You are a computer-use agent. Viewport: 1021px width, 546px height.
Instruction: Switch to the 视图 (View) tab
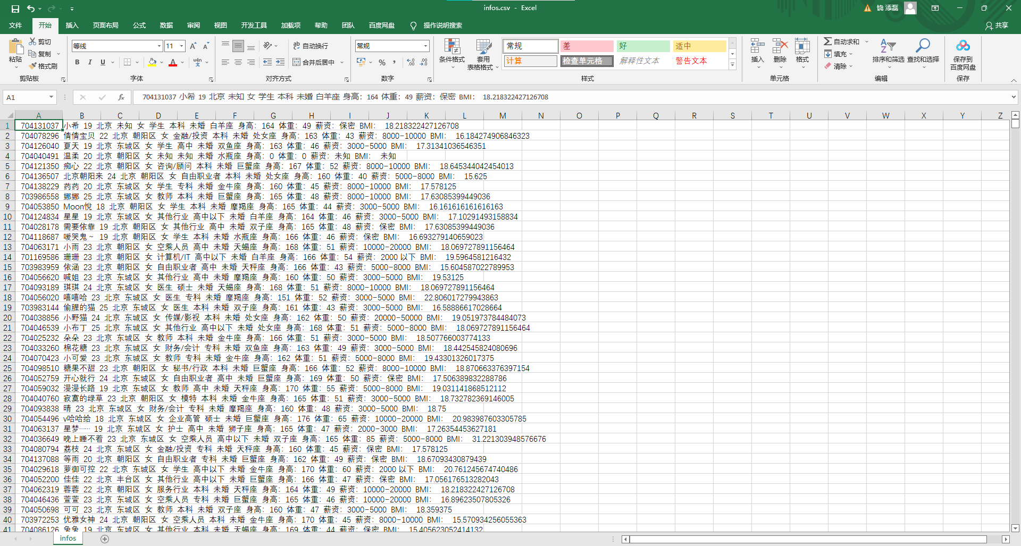(x=220, y=25)
